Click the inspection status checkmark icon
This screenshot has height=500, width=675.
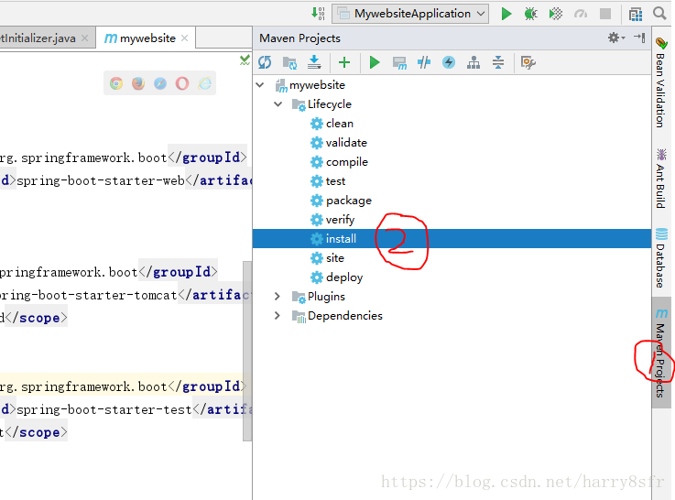tap(245, 60)
